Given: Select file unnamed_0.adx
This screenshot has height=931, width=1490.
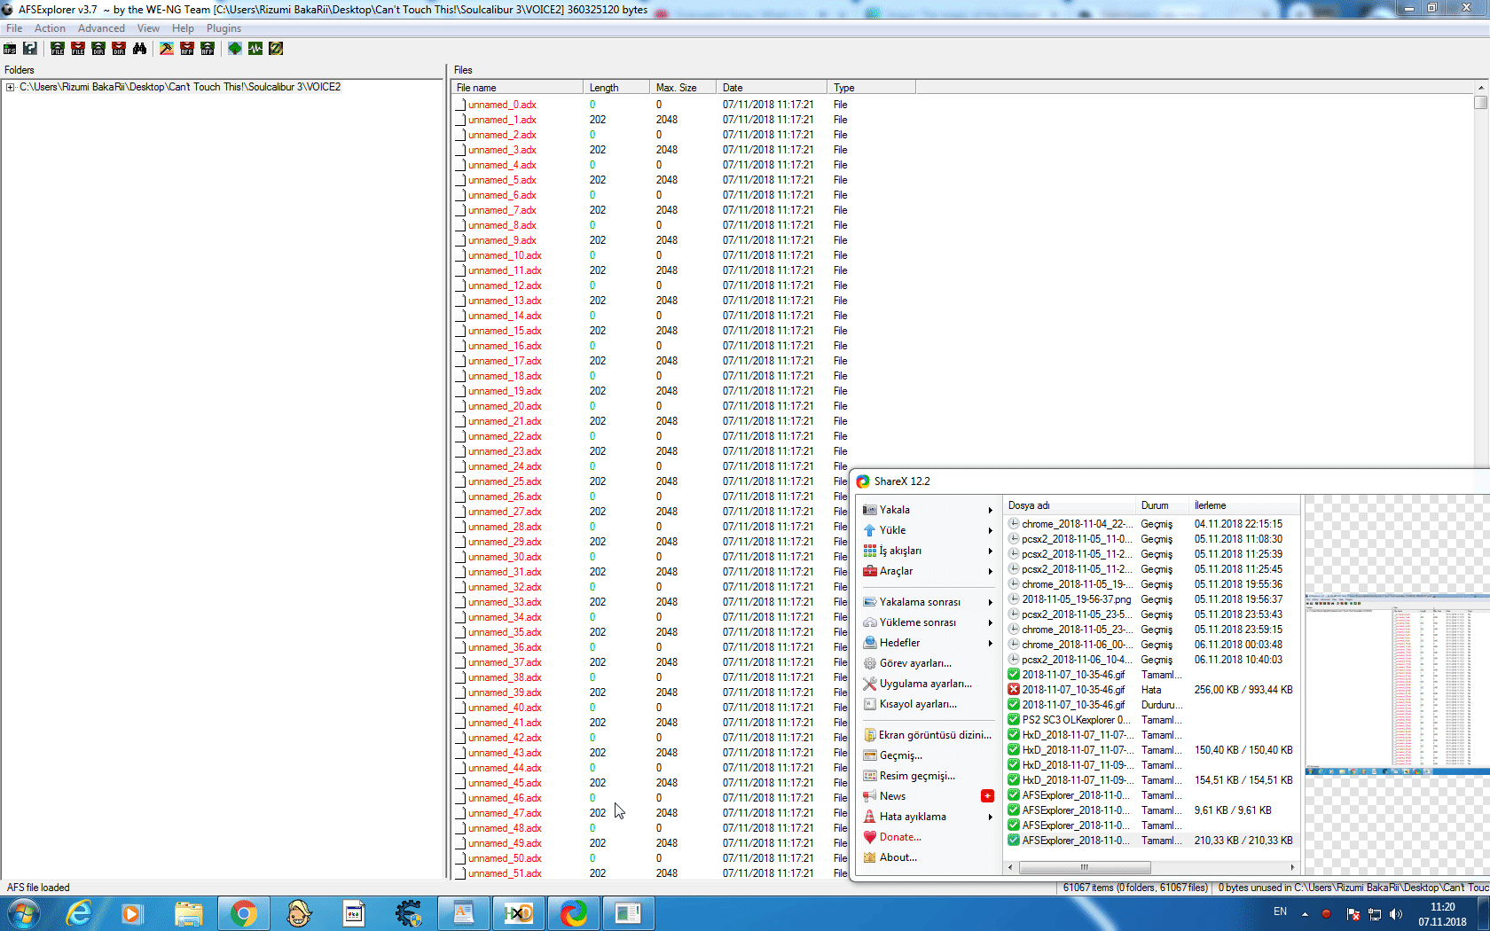Looking at the screenshot, I should [502, 105].
